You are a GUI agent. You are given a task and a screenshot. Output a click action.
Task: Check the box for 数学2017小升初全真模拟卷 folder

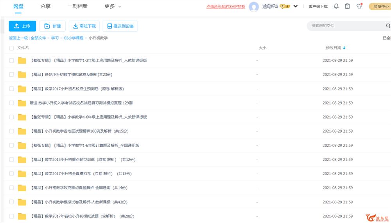point(11,174)
